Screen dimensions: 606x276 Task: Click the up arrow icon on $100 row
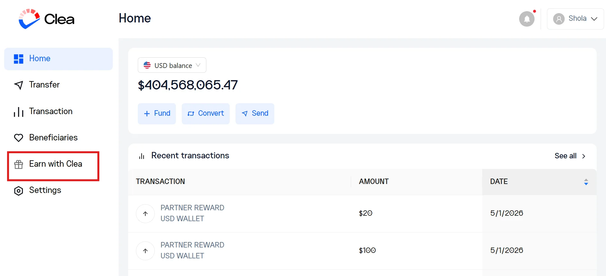(145, 251)
